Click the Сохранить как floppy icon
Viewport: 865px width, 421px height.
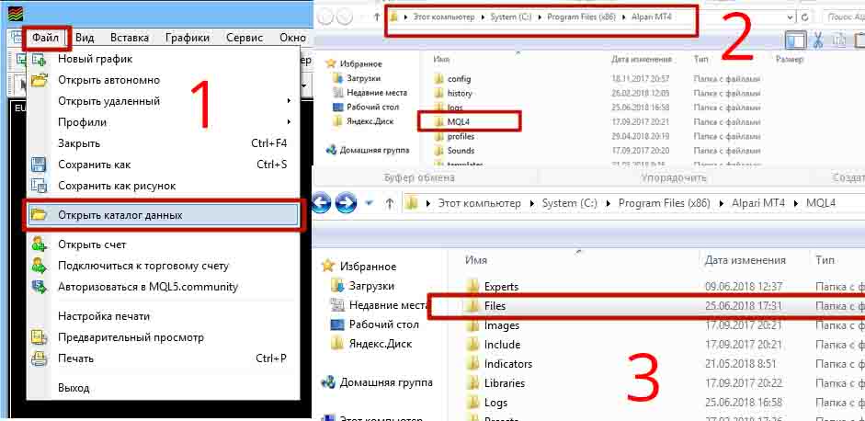click(x=40, y=165)
